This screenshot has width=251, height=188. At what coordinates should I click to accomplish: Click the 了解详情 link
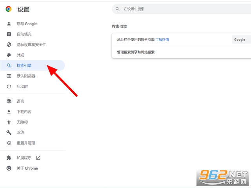pos(162,40)
